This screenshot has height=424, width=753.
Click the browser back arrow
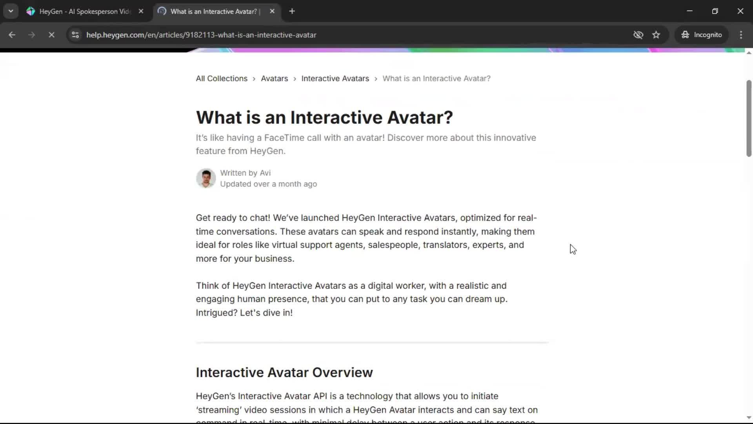click(x=12, y=35)
